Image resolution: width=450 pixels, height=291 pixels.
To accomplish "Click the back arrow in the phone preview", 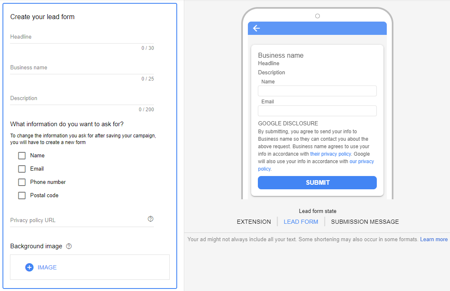I will coord(256,28).
